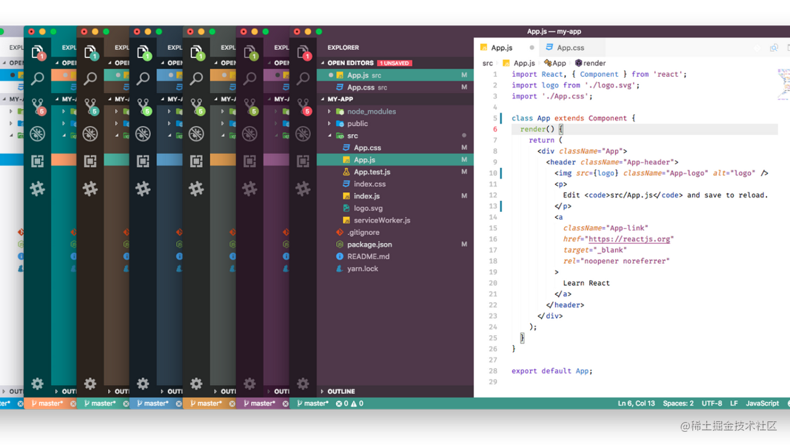790x445 pixels.
Task: Open the Settings gear in the activity bar
Action: [x=304, y=383]
